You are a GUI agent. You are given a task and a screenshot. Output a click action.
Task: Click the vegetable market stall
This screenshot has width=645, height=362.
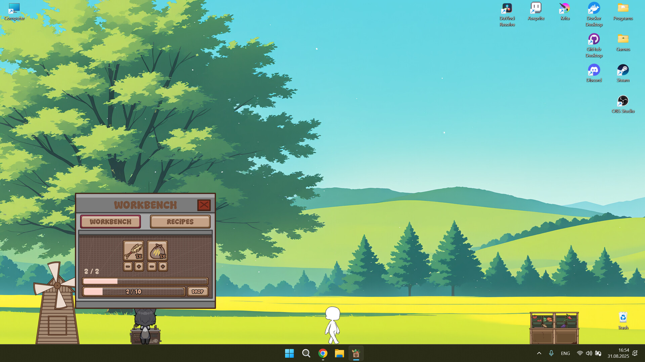[554, 328]
